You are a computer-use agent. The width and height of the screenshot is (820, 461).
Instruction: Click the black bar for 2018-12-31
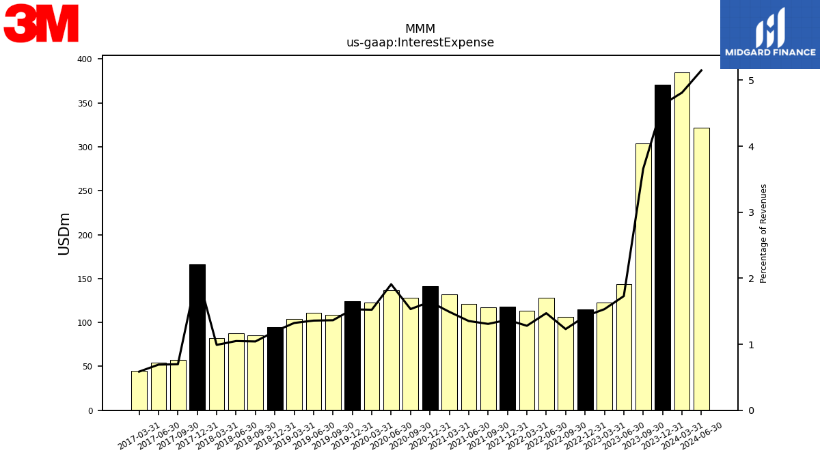[275, 369]
